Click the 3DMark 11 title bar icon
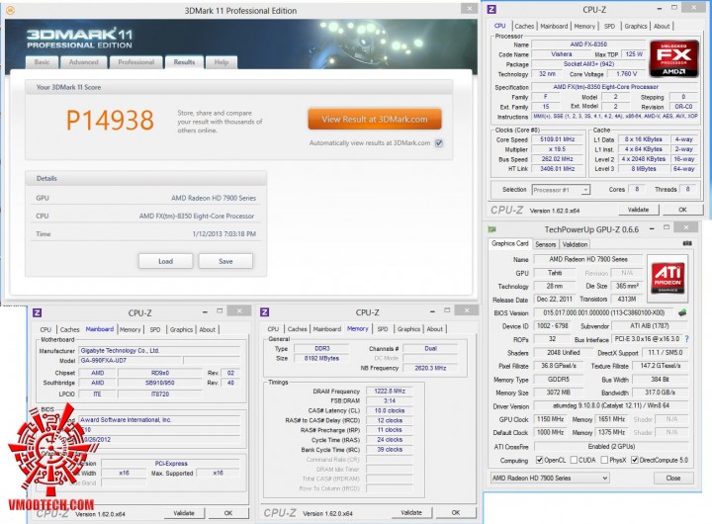712x524 pixels. click(x=10, y=10)
